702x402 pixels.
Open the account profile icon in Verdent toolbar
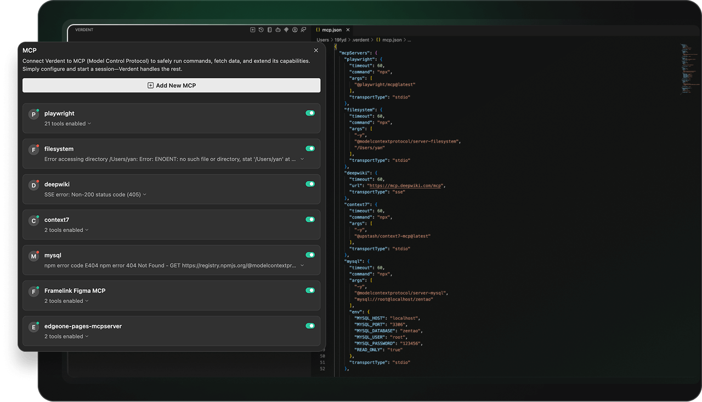[x=295, y=30]
